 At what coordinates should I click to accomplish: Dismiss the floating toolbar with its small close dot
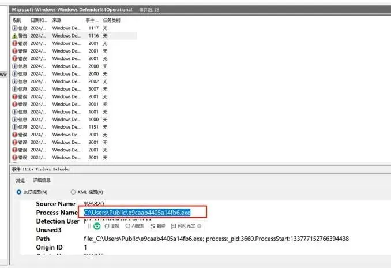(x=199, y=226)
